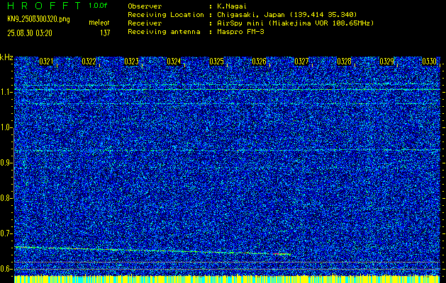446x283 pixels.
Task: Click the 0.6 frequency axis label
Action: [6, 269]
